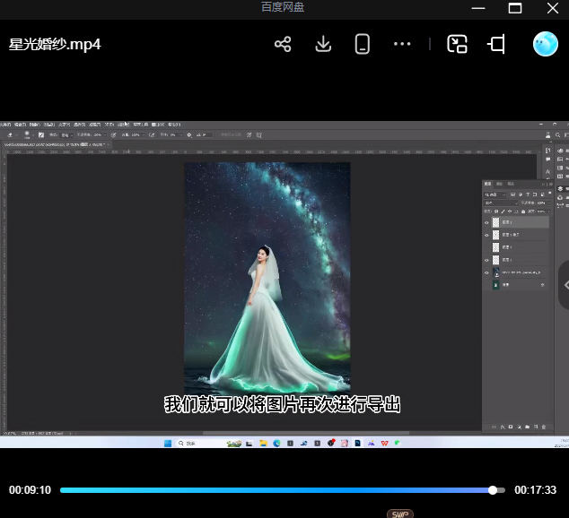This screenshot has width=569, height=518.
Task: Expand the side panel arrow on right edge
Action: coord(565,285)
